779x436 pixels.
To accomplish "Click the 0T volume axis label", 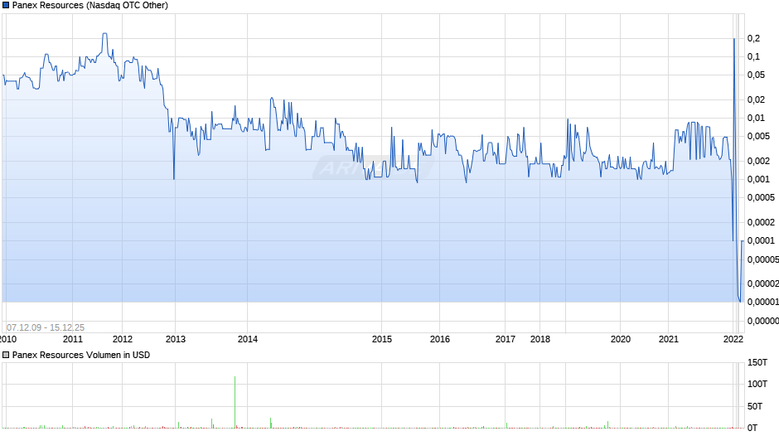I will tap(752, 428).
